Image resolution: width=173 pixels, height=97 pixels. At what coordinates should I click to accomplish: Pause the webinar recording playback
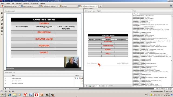[x=6, y=89]
